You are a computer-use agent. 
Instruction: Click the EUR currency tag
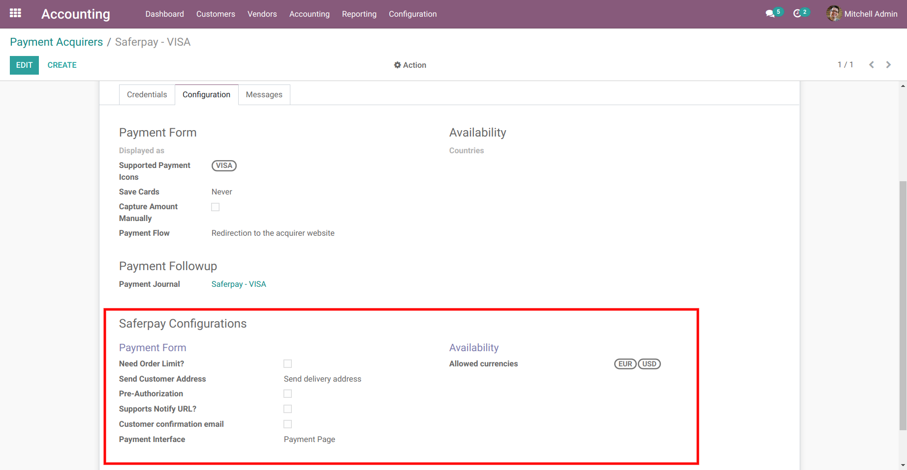click(x=625, y=364)
